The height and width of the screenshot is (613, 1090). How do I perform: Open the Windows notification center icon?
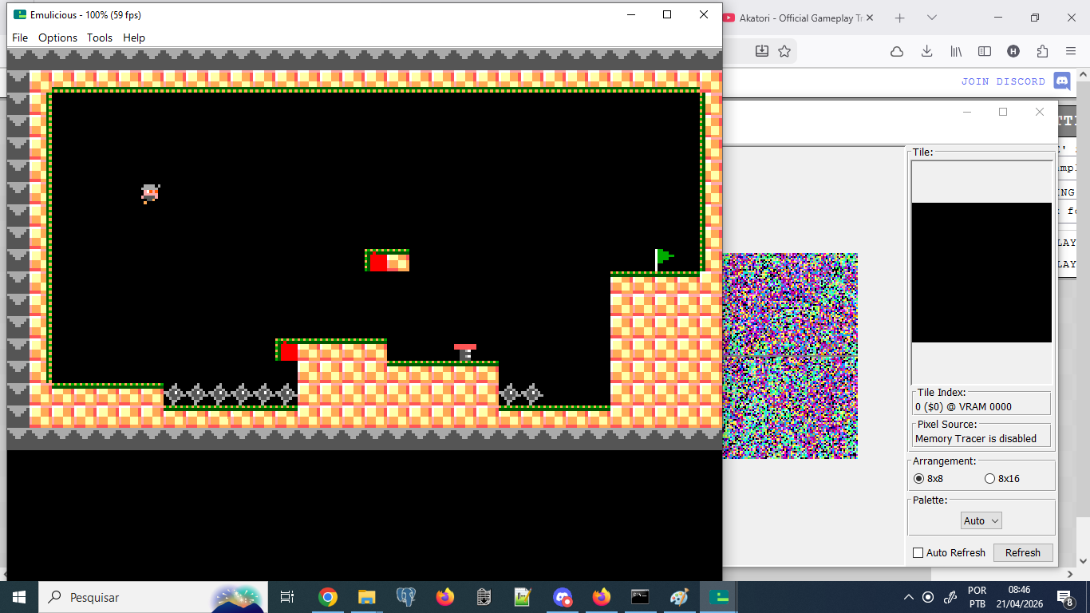[x=1064, y=597]
